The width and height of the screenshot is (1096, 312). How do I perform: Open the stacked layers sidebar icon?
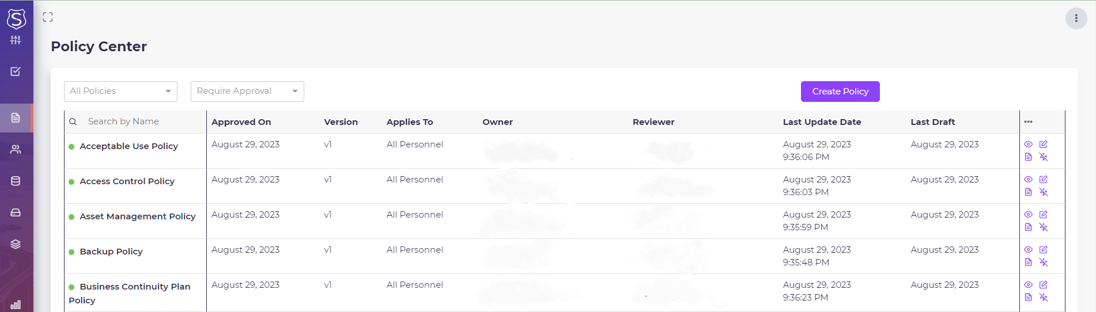(x=16, y=244)
